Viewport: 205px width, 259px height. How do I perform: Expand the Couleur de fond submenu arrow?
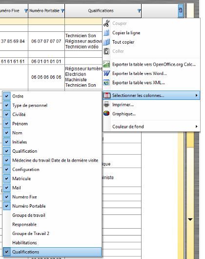coord(196,126)
